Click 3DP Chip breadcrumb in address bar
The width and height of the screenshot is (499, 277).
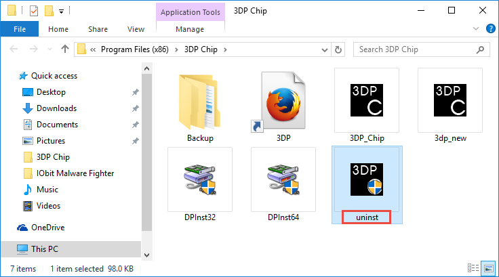coord(201,49)
